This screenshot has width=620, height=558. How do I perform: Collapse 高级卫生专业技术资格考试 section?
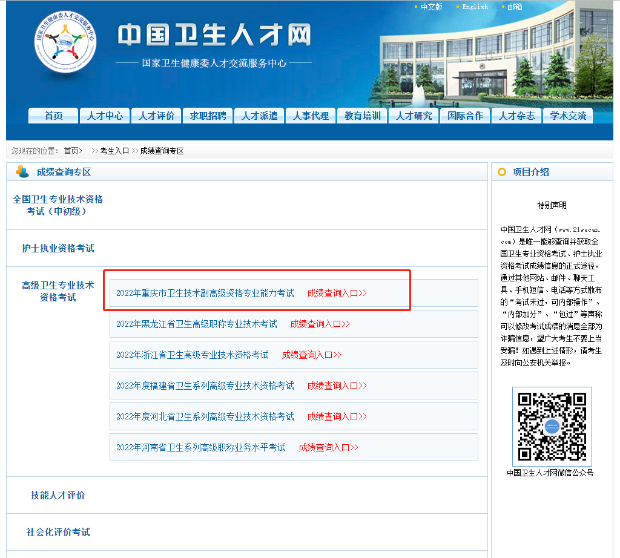58,291
